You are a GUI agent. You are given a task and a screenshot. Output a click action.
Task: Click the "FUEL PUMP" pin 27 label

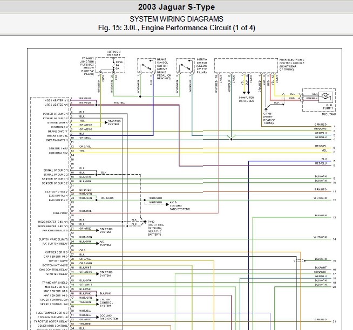[x=60, y=213]
